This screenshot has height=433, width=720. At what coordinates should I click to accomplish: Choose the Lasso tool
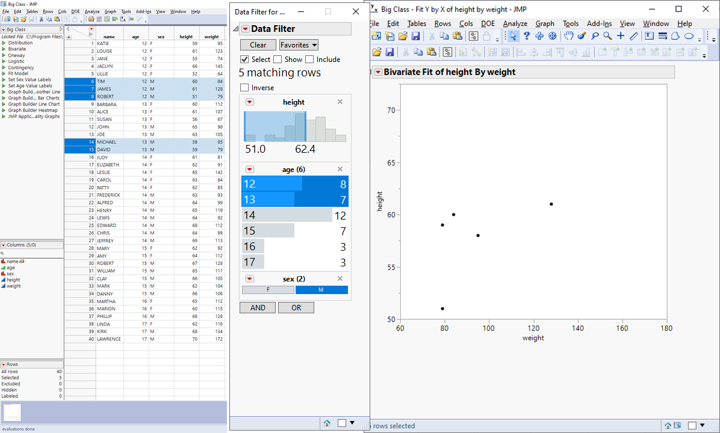point(595,35)
